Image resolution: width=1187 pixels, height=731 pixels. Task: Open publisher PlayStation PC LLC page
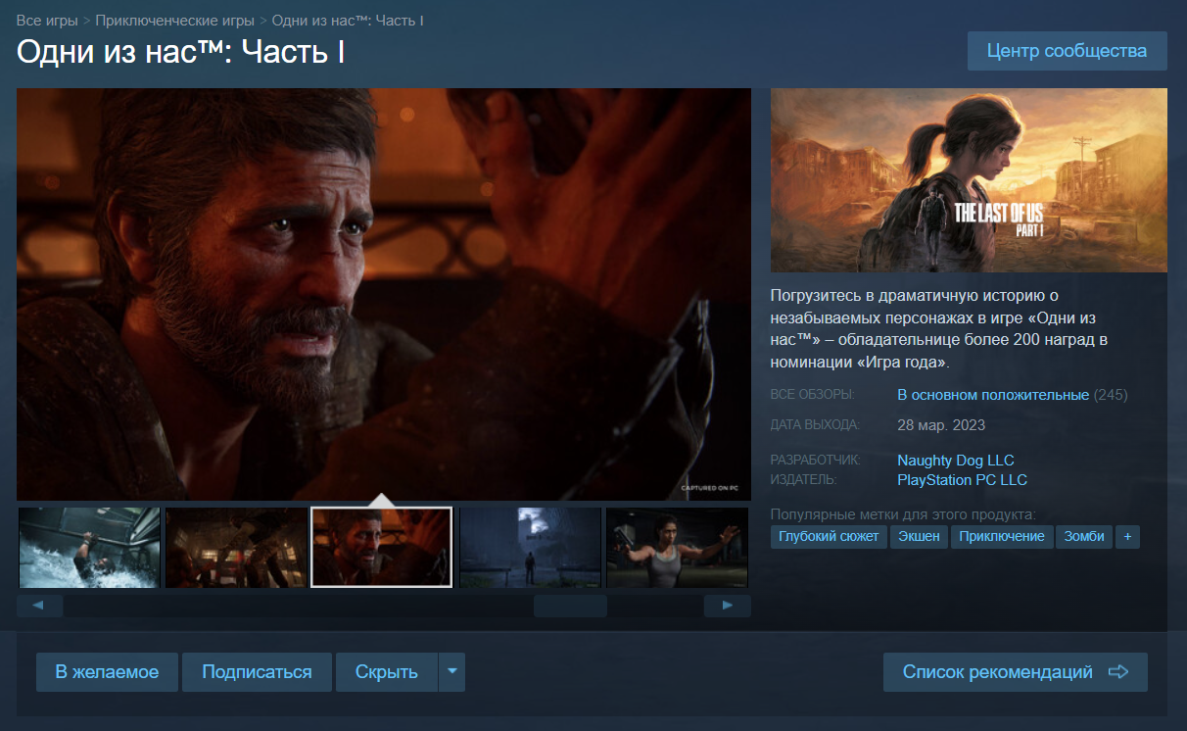click(x=962, y=480)
